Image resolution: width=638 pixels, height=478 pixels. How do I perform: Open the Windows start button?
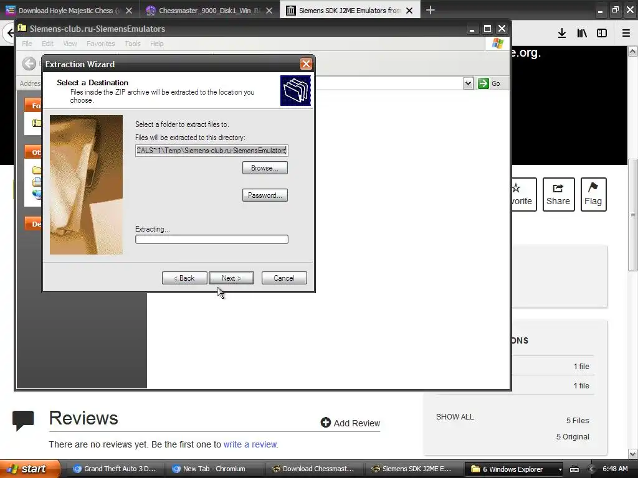(x=30, y=469)
